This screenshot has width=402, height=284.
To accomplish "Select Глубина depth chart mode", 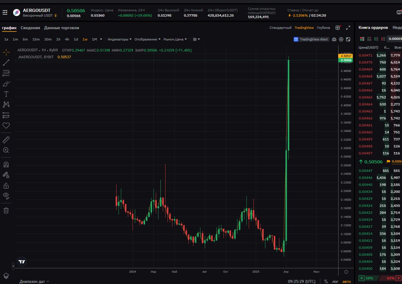I will pos(323,28).
